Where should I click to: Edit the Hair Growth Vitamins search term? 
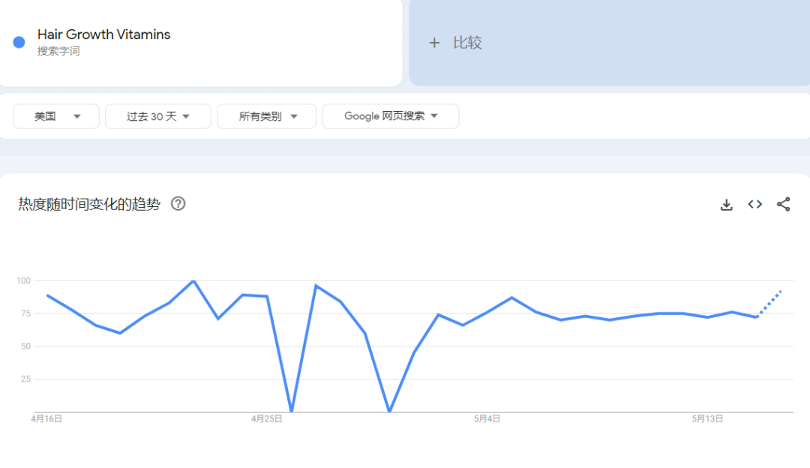[103, 34]
